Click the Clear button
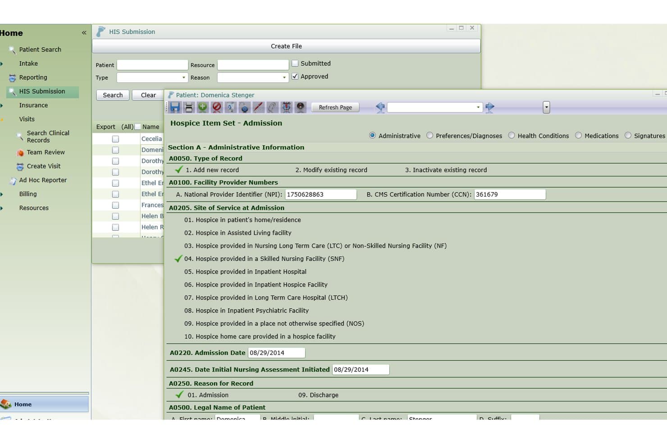Image resolution: width=667 pixels, height=444 pixels. point(148,95)
